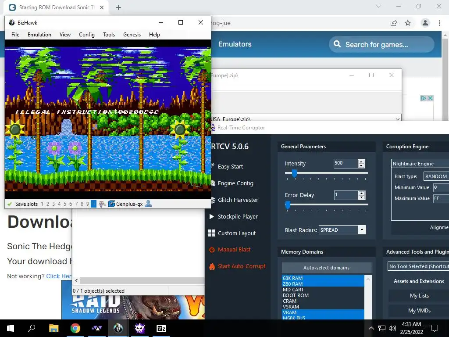Click My Lists button
Viewport: 449px width, 337px height.
(x=419, y=296)
